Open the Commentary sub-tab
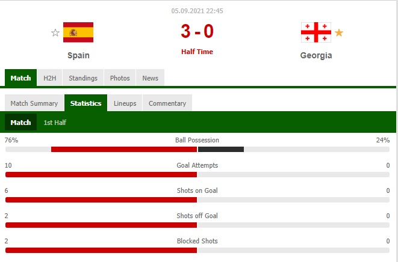The height and width of the screenshot is (262, 398). 167,103
